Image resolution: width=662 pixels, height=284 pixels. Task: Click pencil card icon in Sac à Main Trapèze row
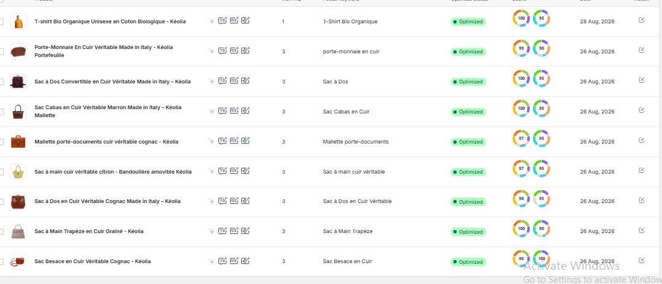point(245,231)
